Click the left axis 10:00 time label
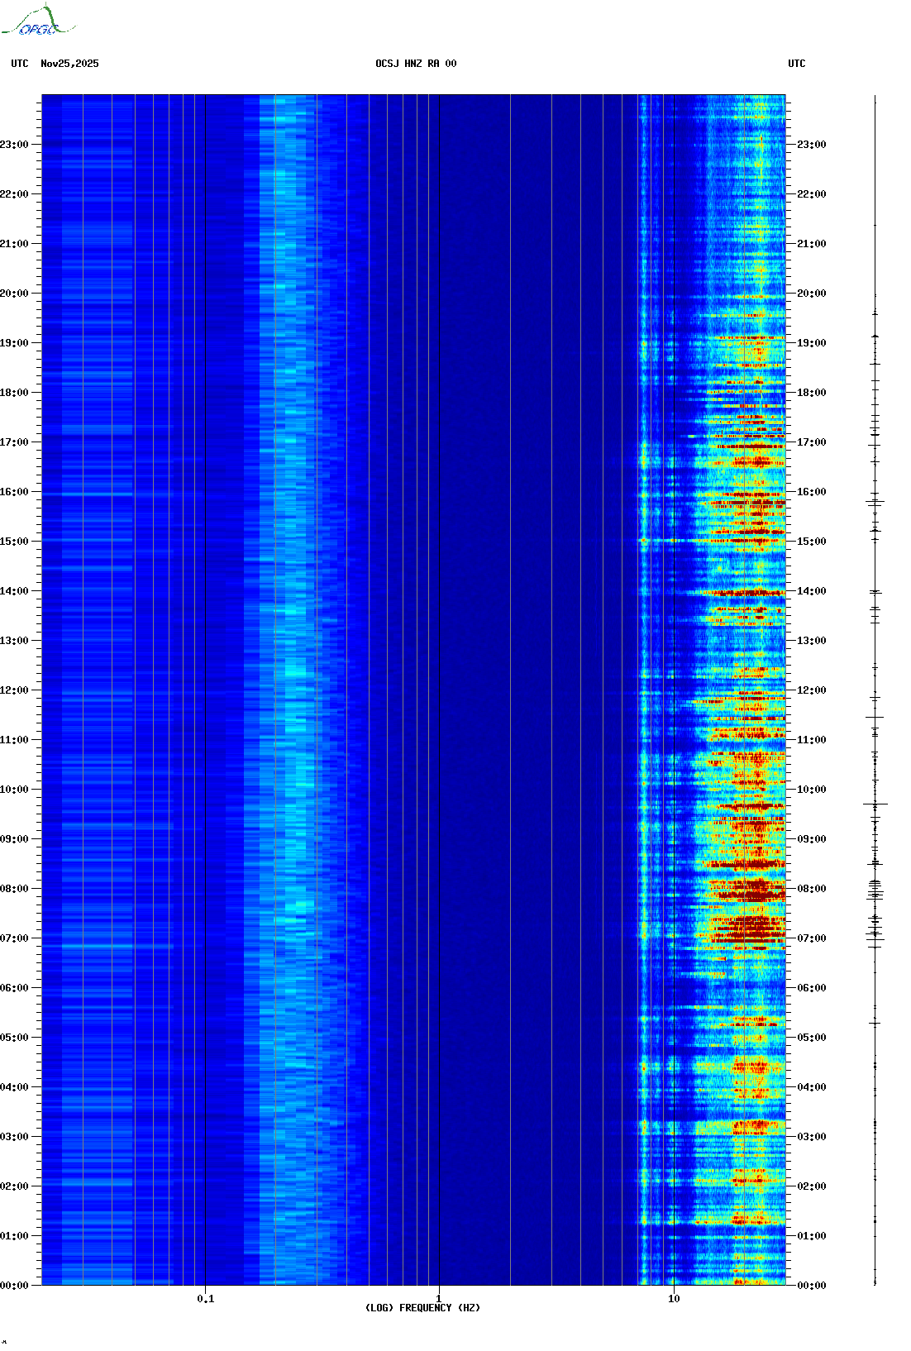 click(14, 790)
